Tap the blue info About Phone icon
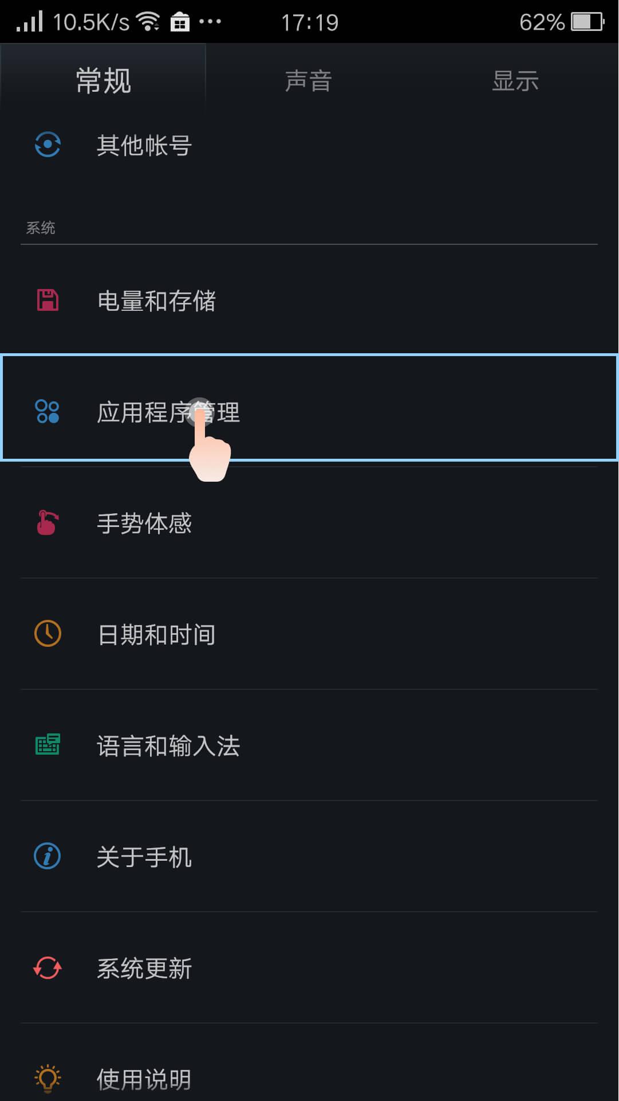619x1101 pixels. tap(48, 857)
